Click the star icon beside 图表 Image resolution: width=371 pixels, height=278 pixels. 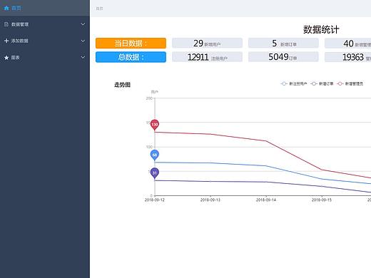[x=6, y=58]
